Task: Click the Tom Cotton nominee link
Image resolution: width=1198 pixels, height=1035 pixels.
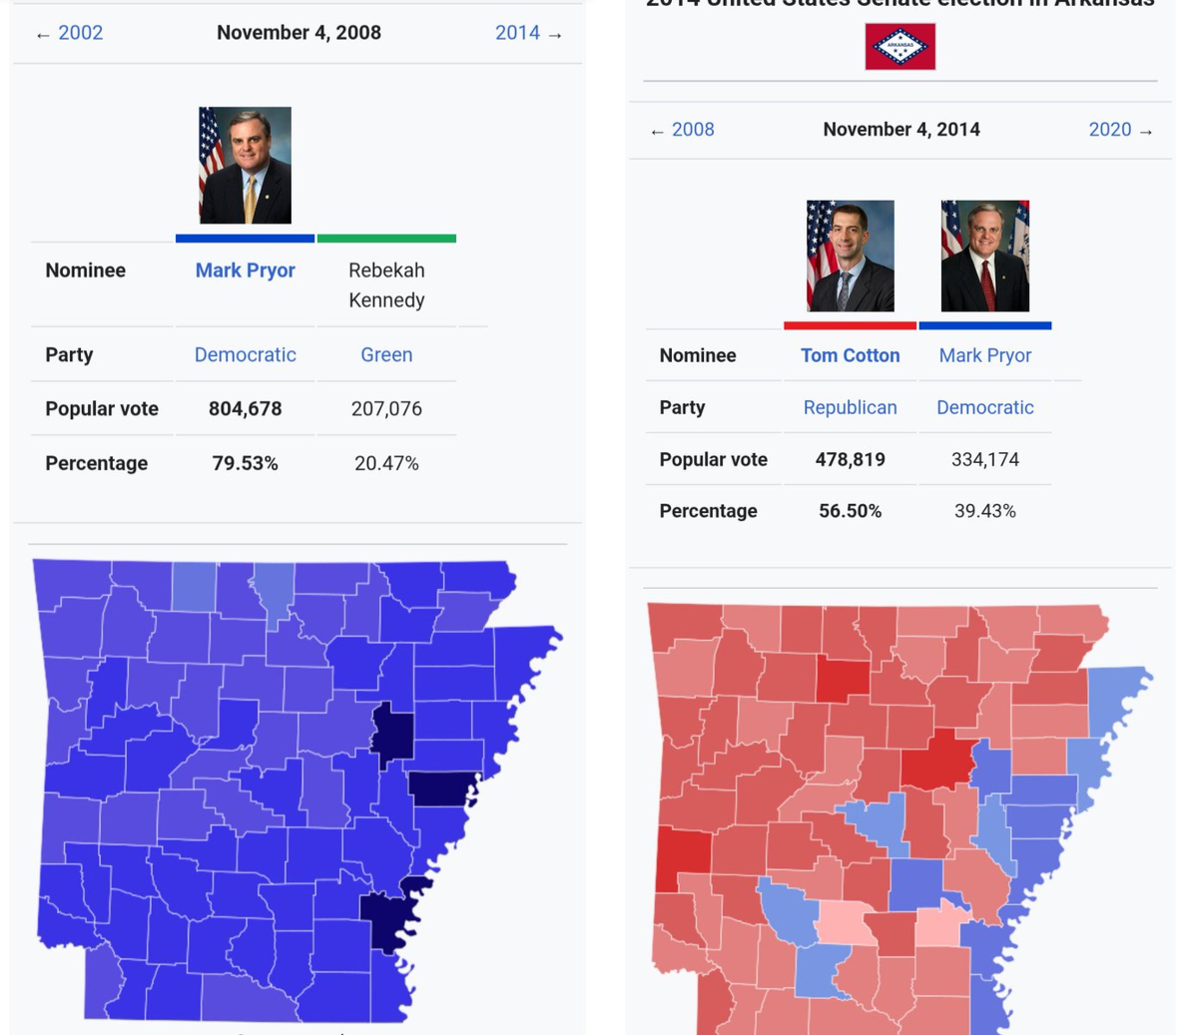Action: coord(851,355)
